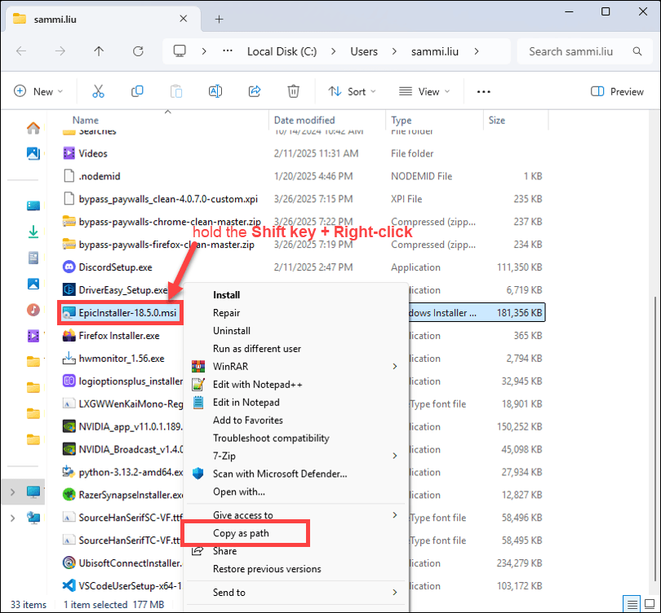Open Videos icon in the sidebar

(x=33, y=336)
